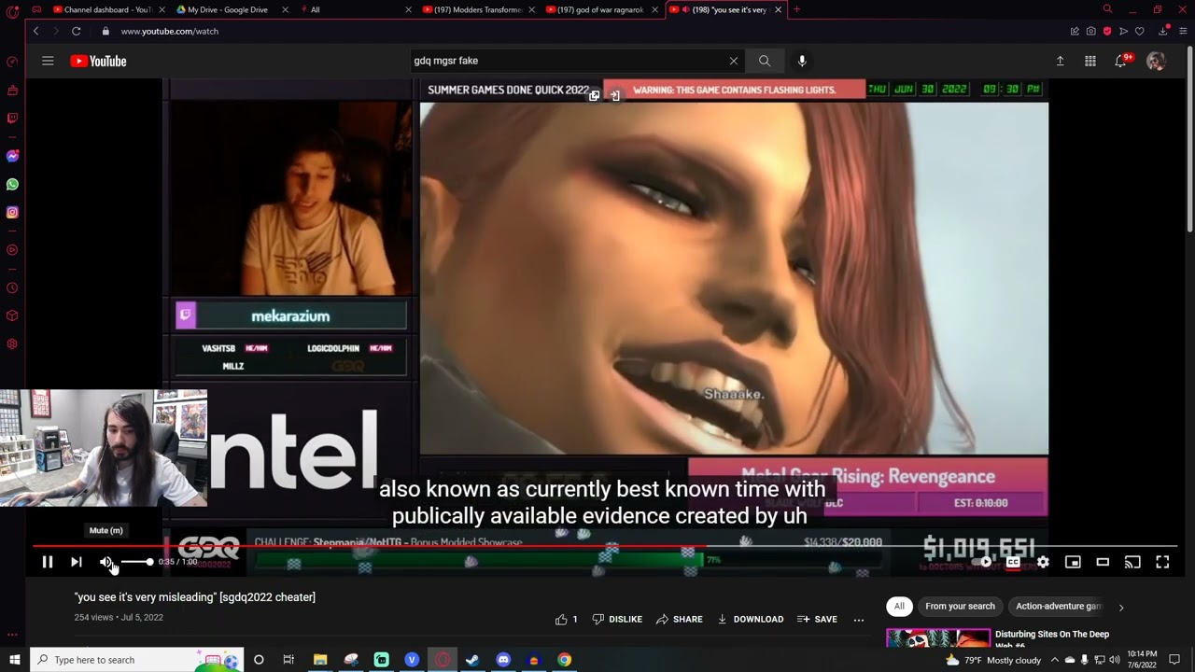
Task: Open more actions ellipsis menu
Action: [859, 619]
